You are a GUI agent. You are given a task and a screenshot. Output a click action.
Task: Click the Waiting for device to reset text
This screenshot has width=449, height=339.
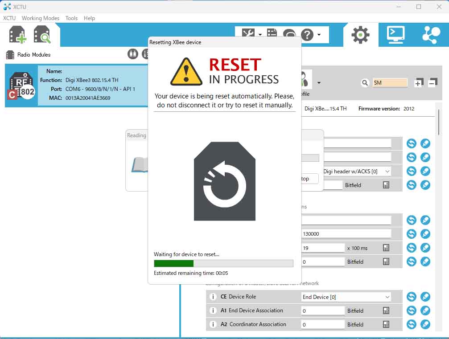point(186,254)
